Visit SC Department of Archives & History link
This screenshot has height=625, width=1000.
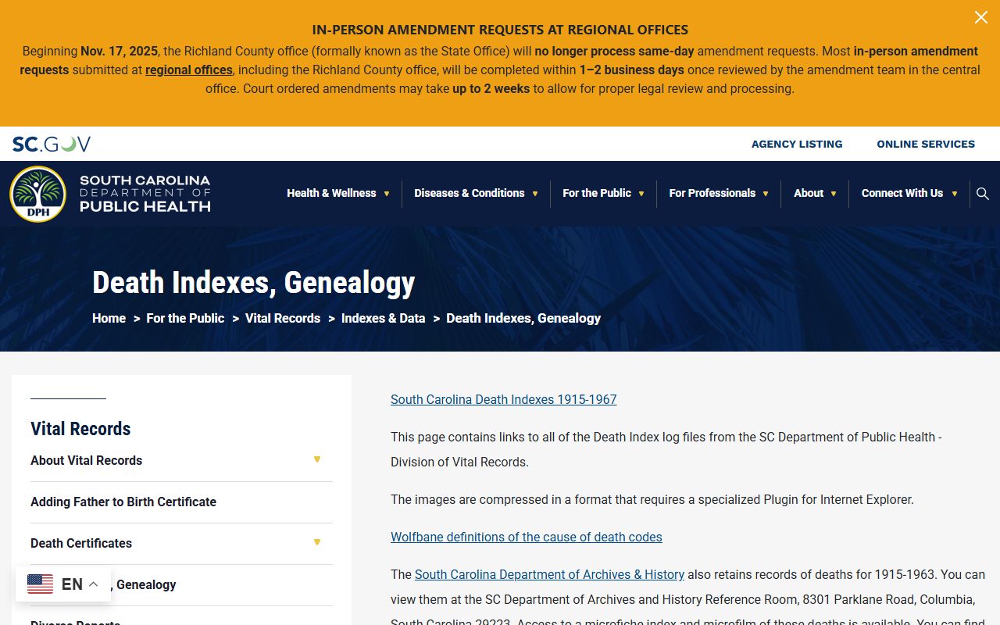[549, 574]
